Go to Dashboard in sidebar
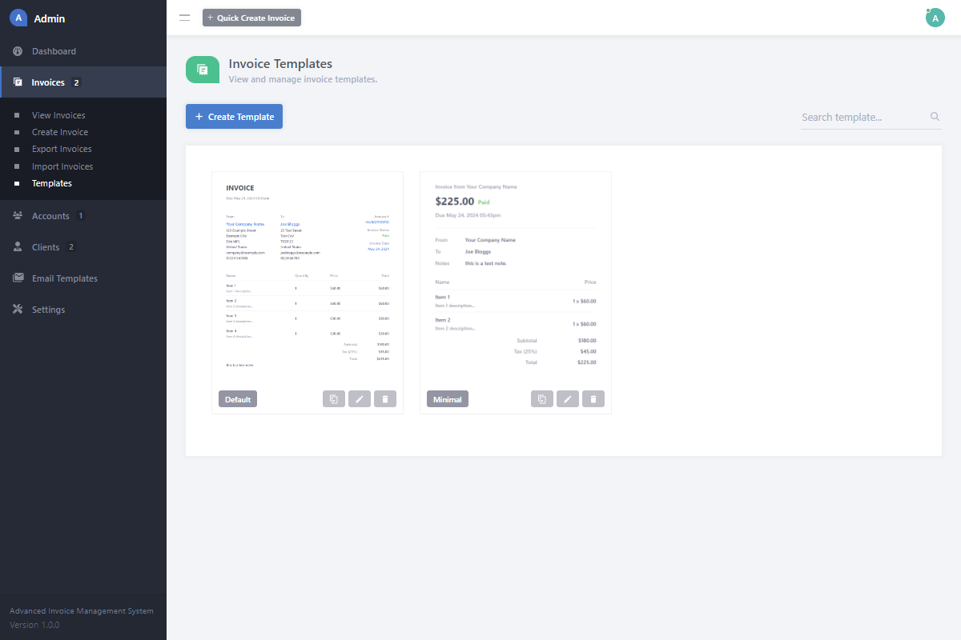Image resolution: width=961 pixels, height=640 pixels. 54,51
